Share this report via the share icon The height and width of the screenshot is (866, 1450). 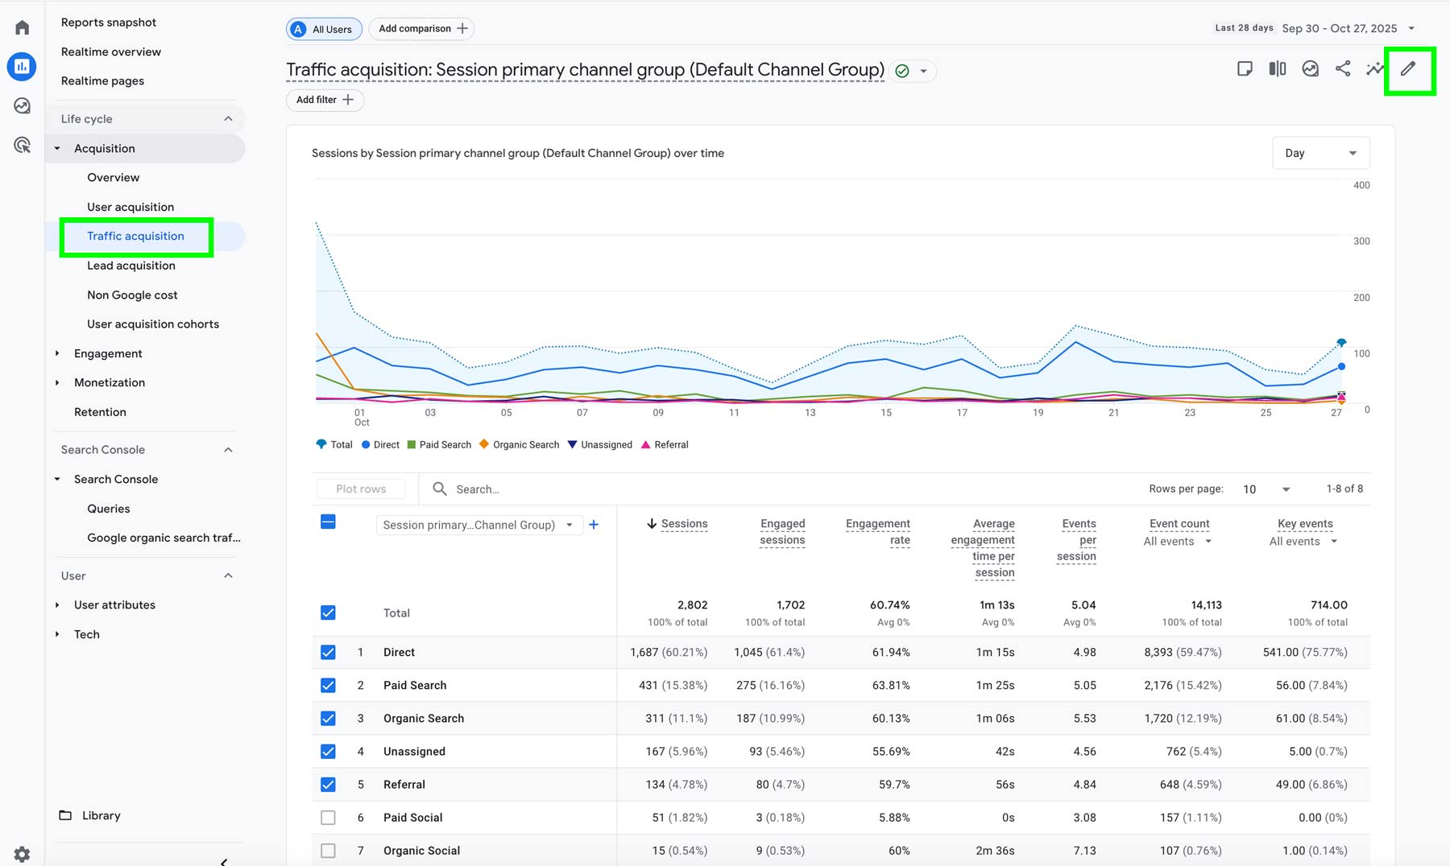pyautogui.click(x=1342, y=69)
